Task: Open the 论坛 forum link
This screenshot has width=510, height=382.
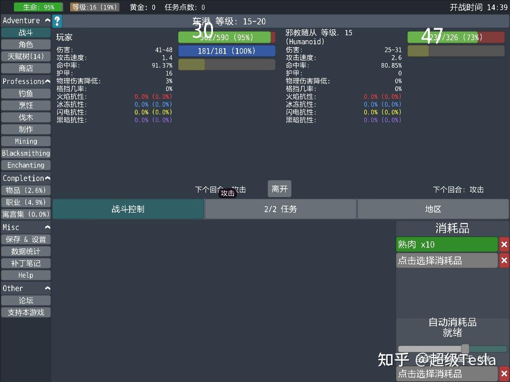Action: (x=25, y=300)
